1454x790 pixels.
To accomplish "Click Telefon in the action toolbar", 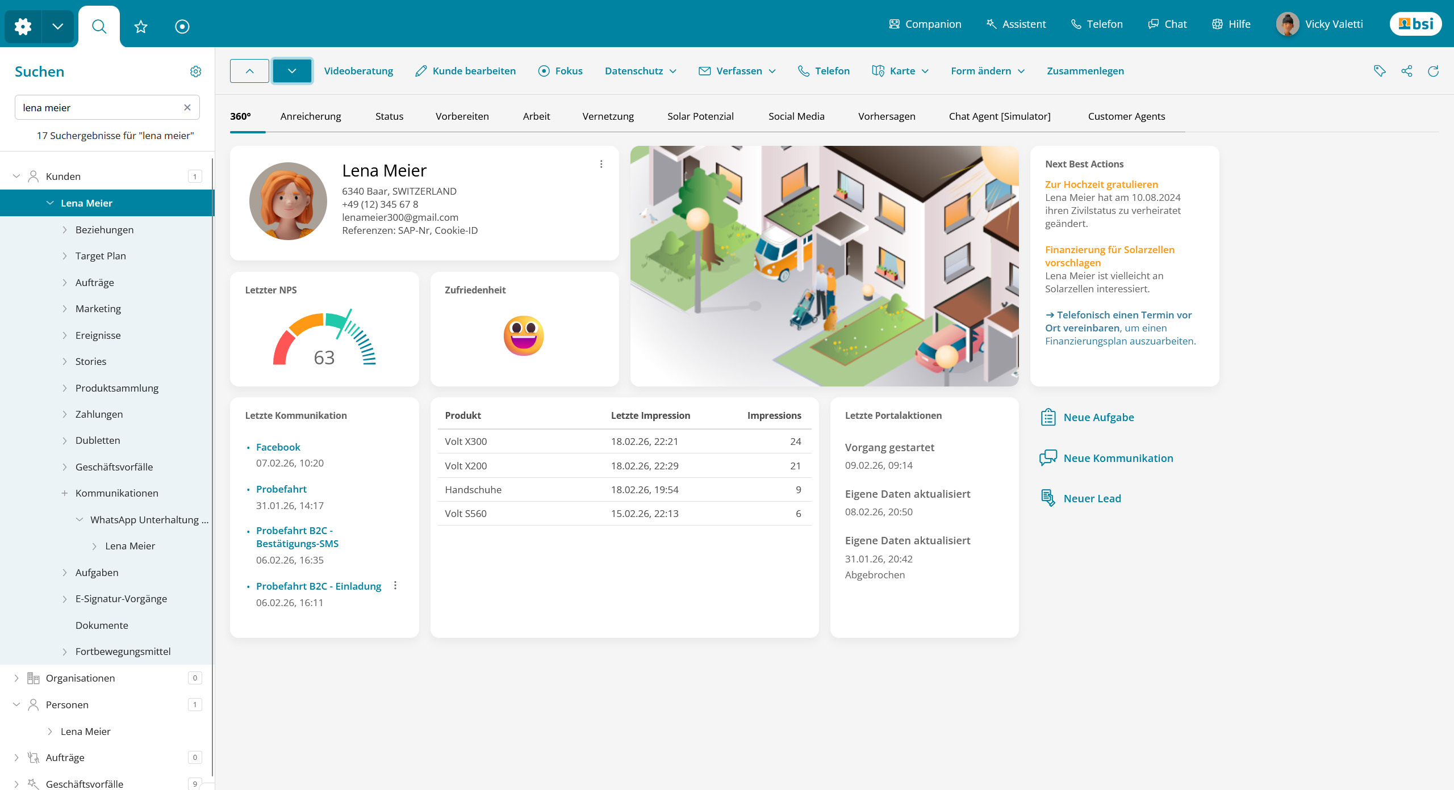I will 824,71.
